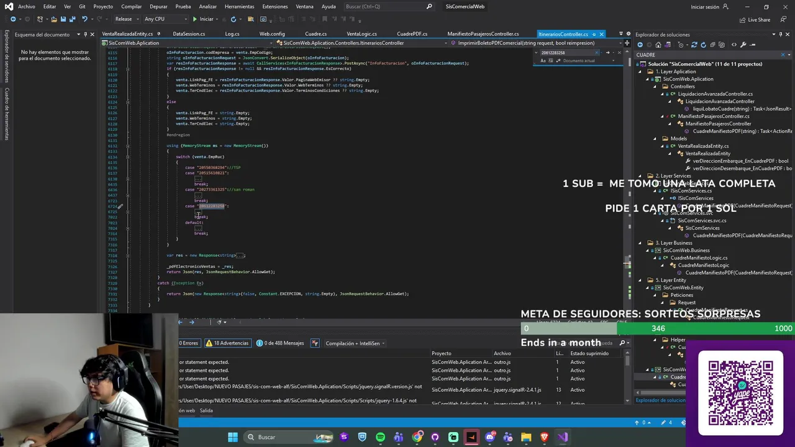Collapse the Controllers folder node
795x447 pixels.
click(655, 86)
